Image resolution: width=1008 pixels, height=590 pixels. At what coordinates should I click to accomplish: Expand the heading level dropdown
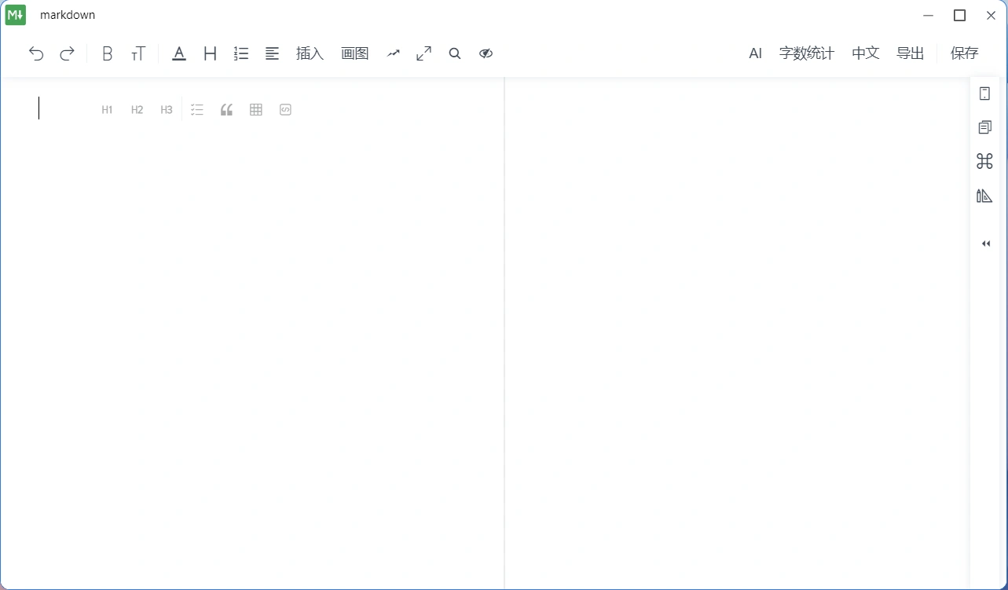click(210, 53)
